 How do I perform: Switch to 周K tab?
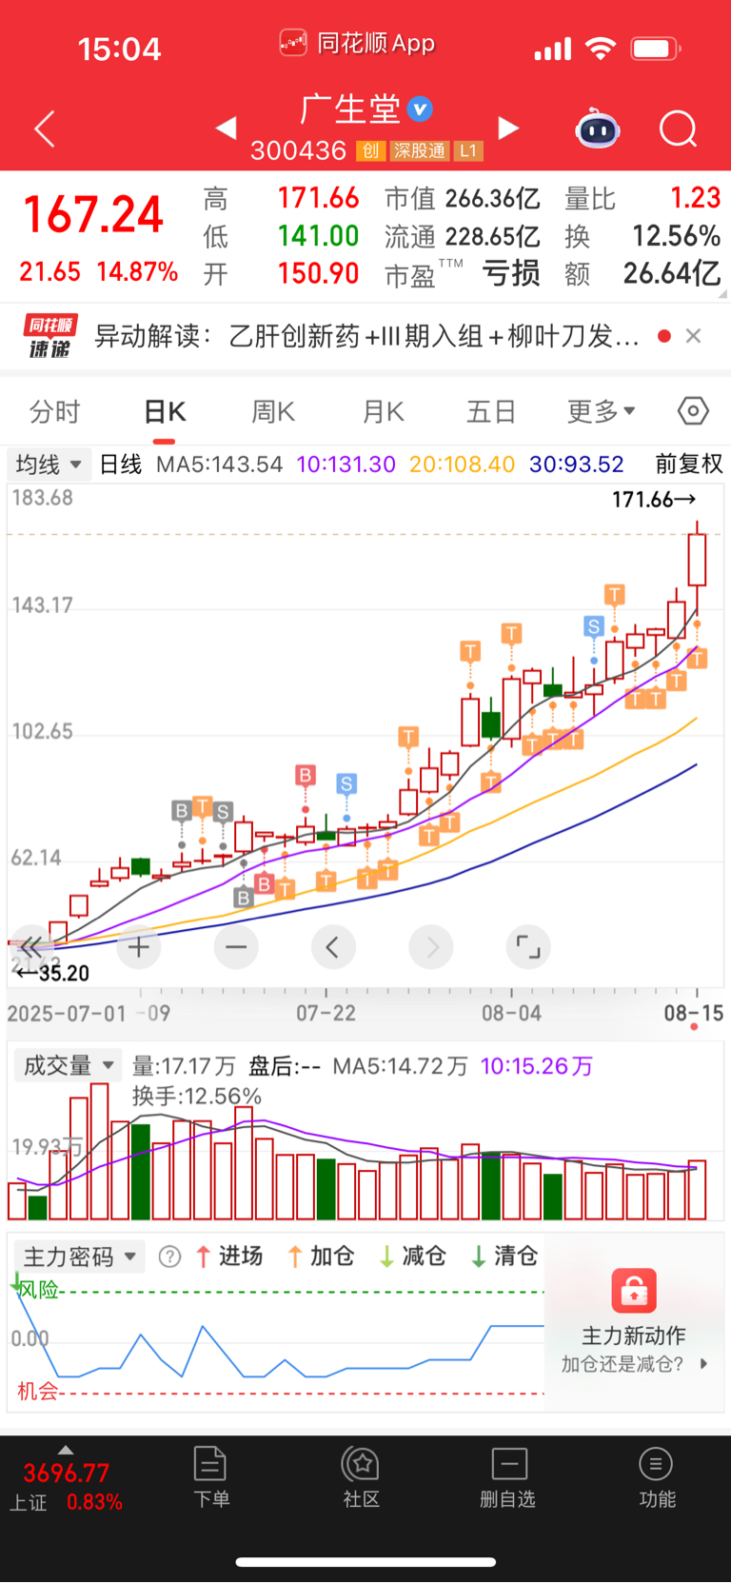pyautogui.click(x=273, y=411)
